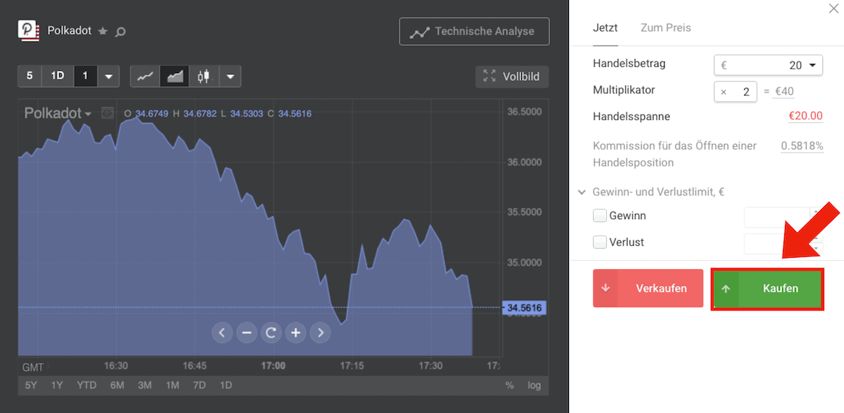844x413 pixels.
Task: Select the candlestick chart type icon
Action: (x=204, y=76)
